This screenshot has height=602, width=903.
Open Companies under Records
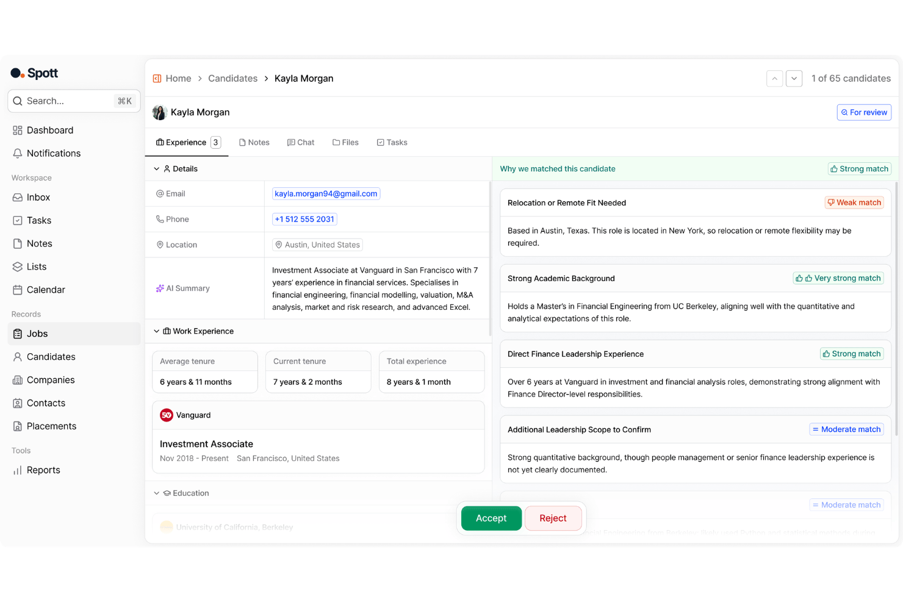point(74,380)
